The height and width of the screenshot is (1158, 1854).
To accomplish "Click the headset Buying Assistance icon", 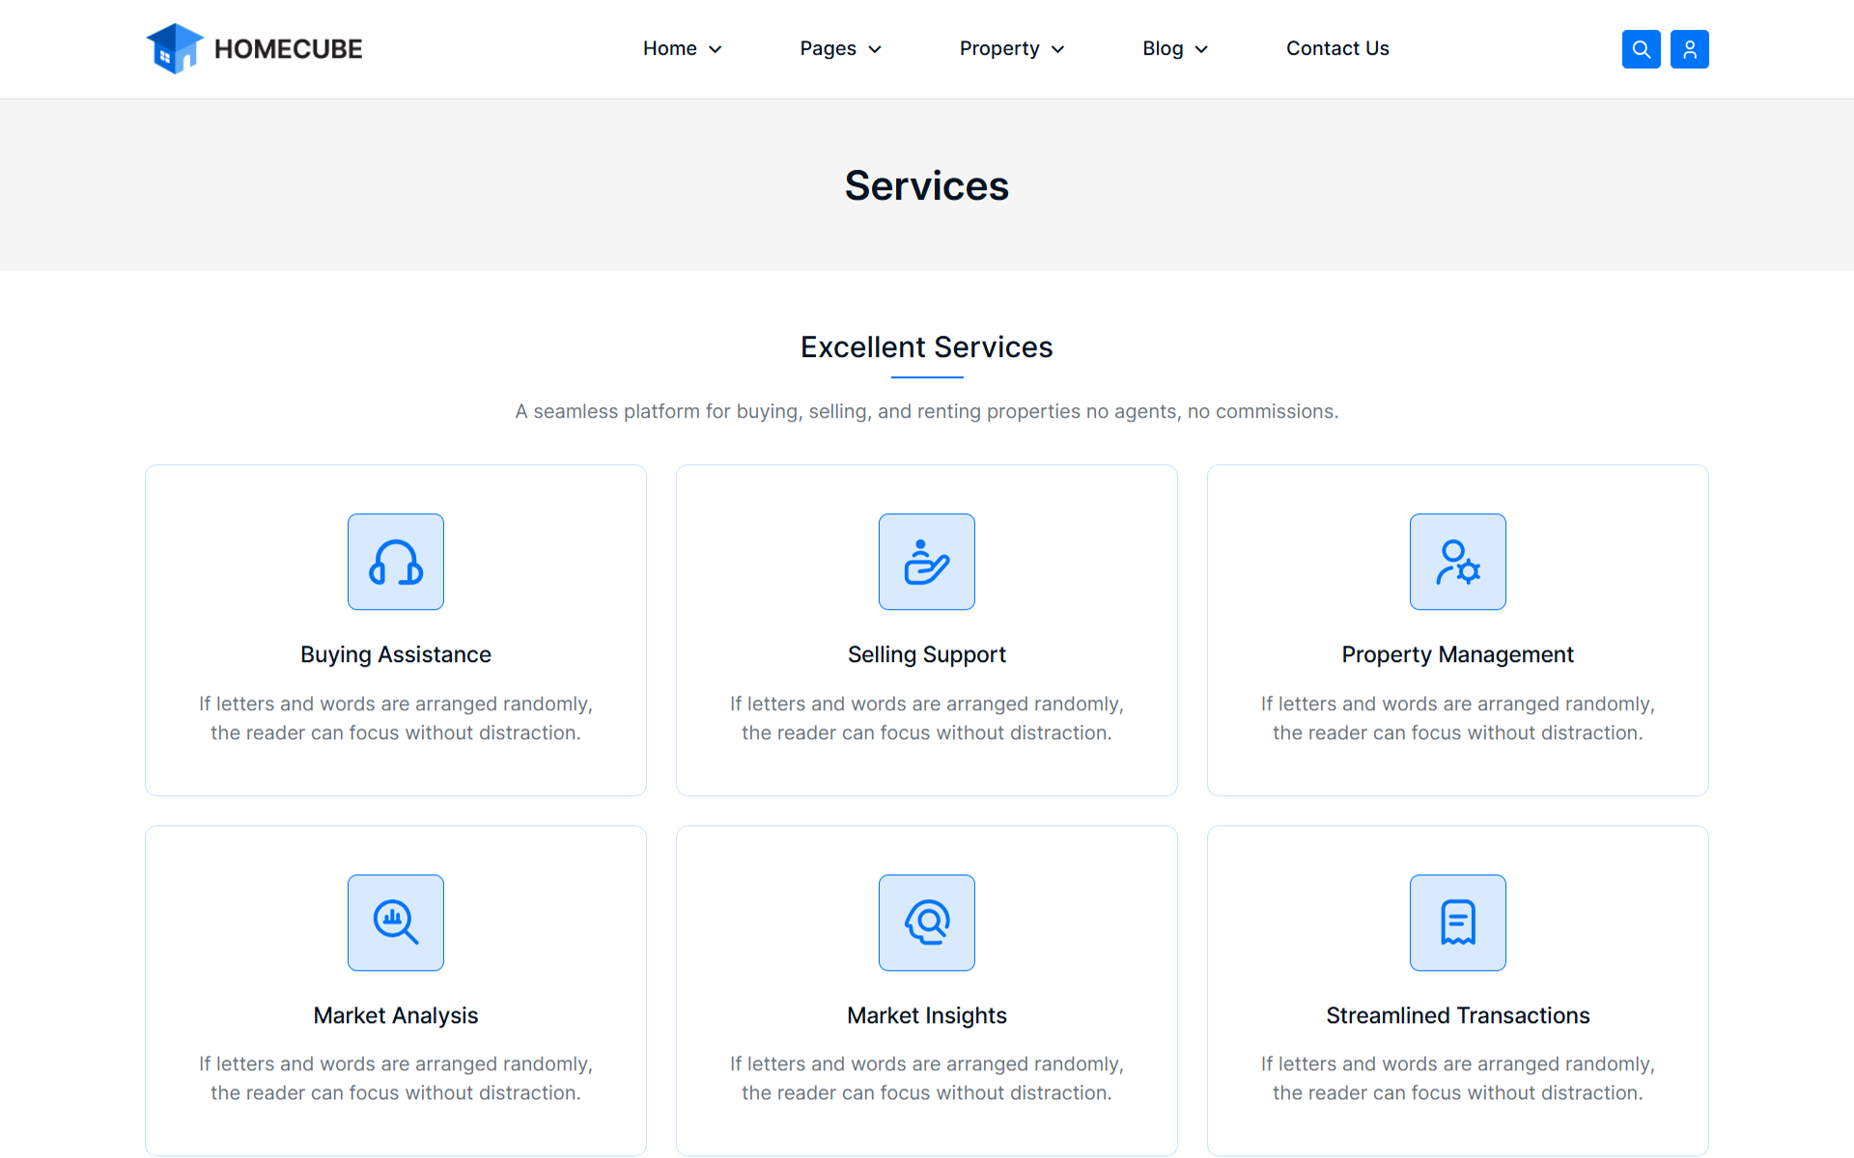I will point(396,562).
